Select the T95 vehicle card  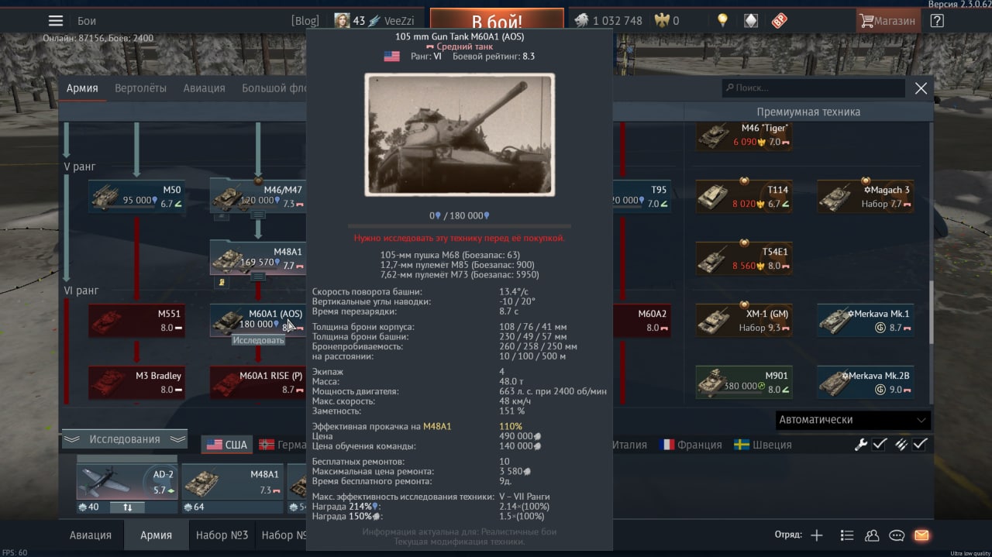(642, 196)
